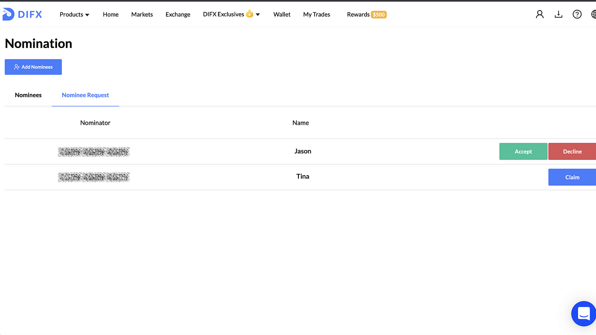Image resolution: width=596 pixels, height=335 pixels.
Task: Click the blurred nominator in Jason's row
Action: pyautogui.click(x=94, y=151)
